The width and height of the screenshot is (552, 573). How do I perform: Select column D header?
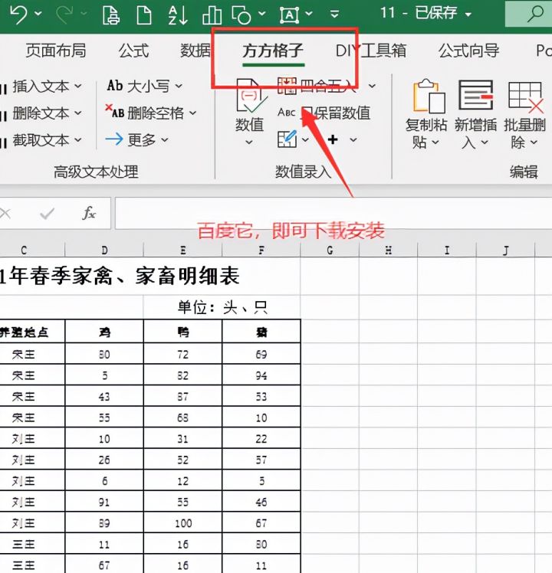coord(104,250)
